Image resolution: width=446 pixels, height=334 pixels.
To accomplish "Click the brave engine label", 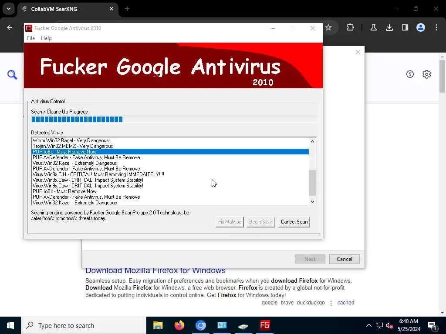I will pyautogui.click(x=287, y=303).
